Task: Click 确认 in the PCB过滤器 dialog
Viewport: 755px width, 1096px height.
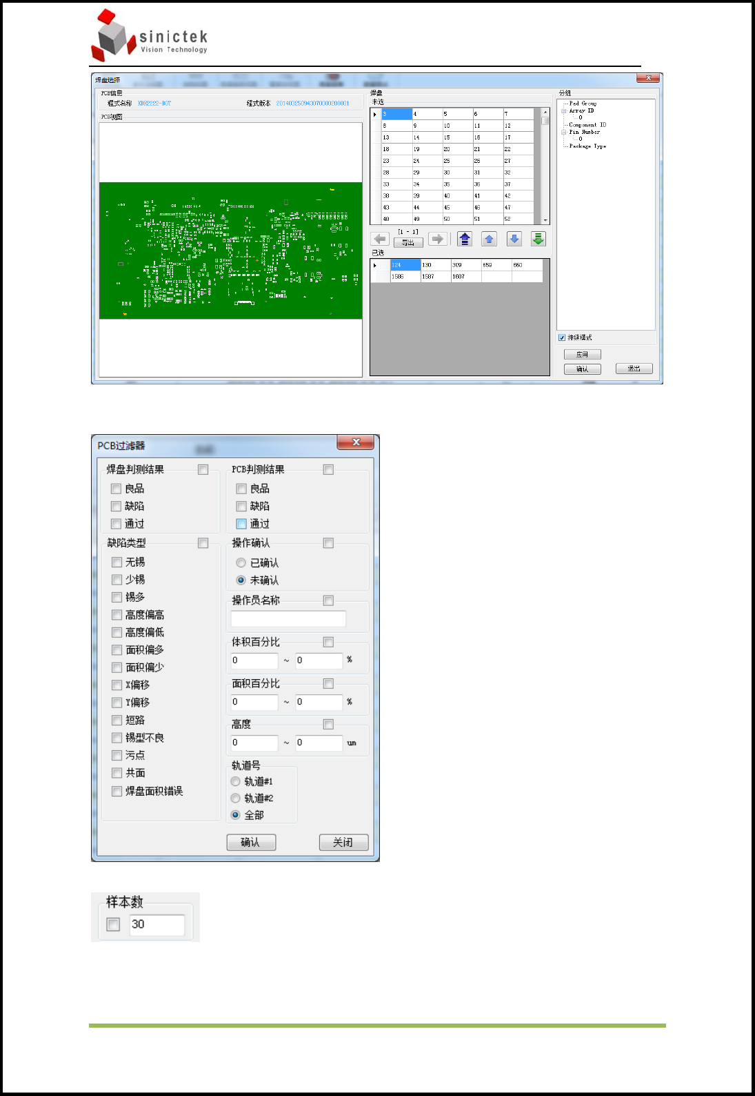Action: coord(251,842)
